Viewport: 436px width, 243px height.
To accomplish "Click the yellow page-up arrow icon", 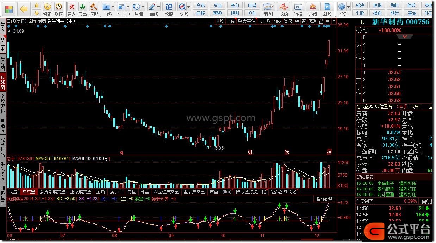I will 36,6.
